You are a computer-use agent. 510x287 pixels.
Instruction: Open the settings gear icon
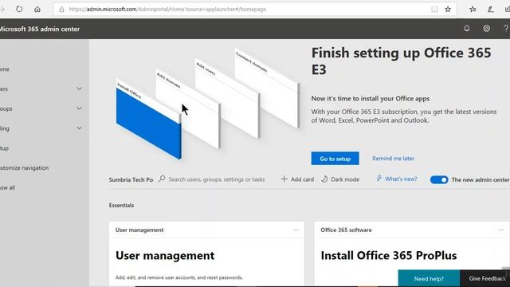(x=486, y=29)
